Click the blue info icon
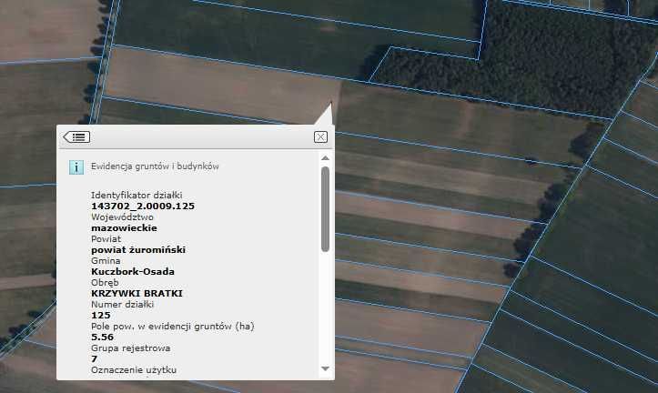The image size is (658, 393). coord(77,167)
